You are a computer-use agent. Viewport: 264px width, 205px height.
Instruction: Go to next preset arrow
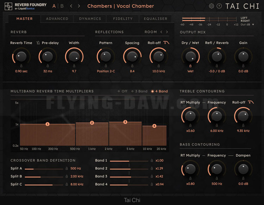point(79,6)
